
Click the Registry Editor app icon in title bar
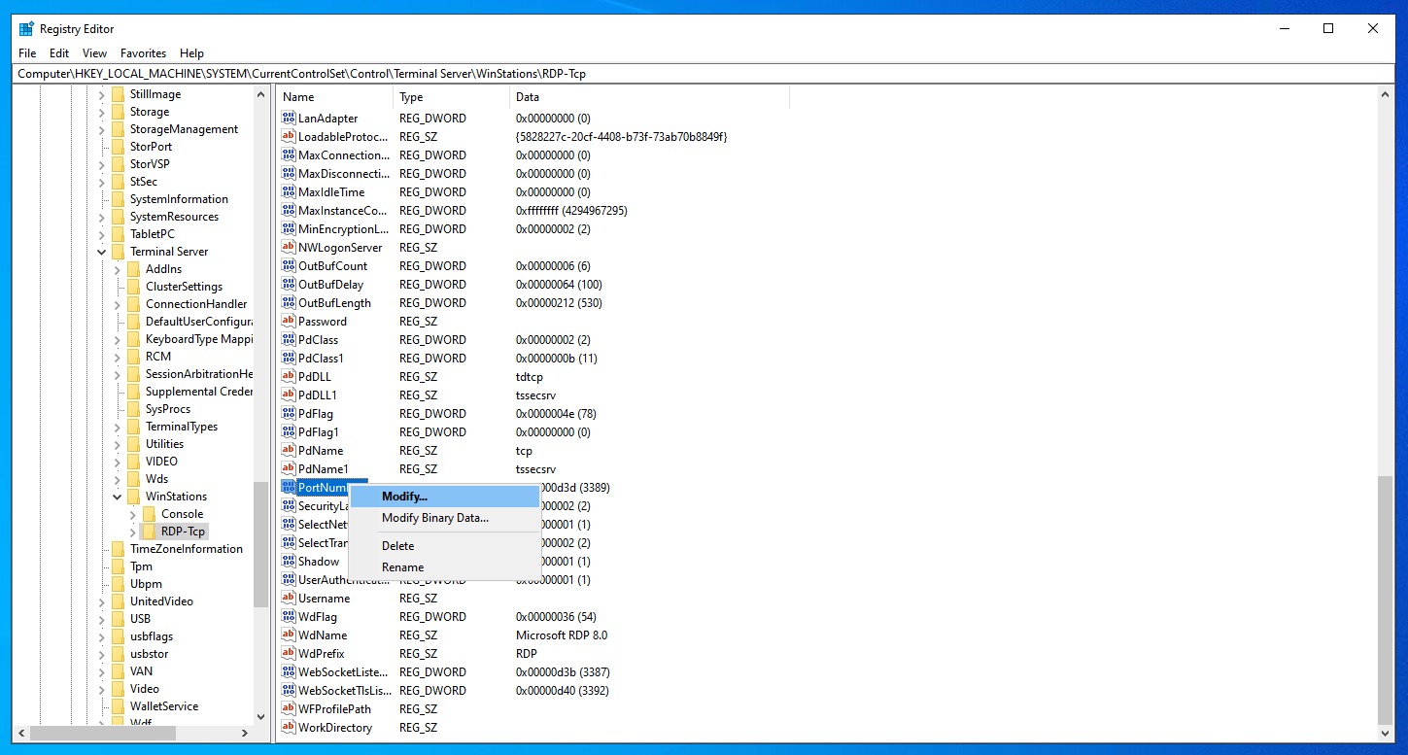click(x=26, y=28)
